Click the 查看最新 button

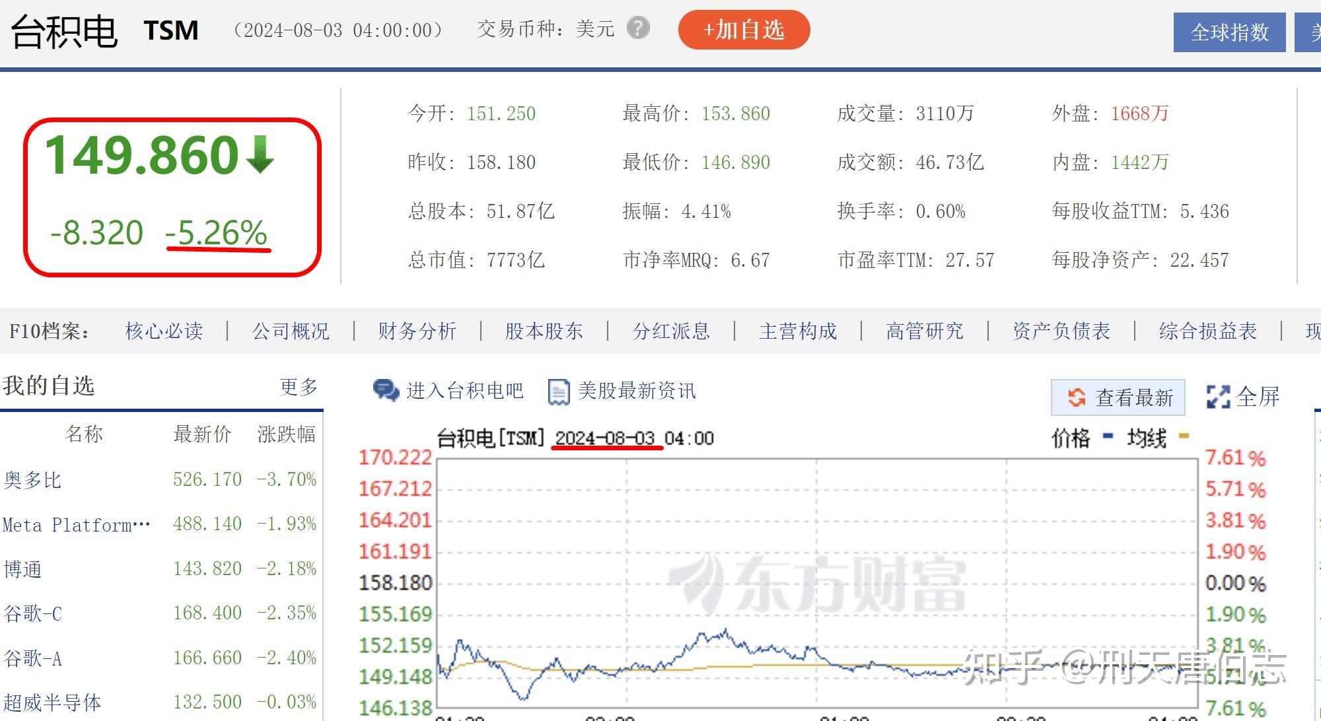(1118, 397)
